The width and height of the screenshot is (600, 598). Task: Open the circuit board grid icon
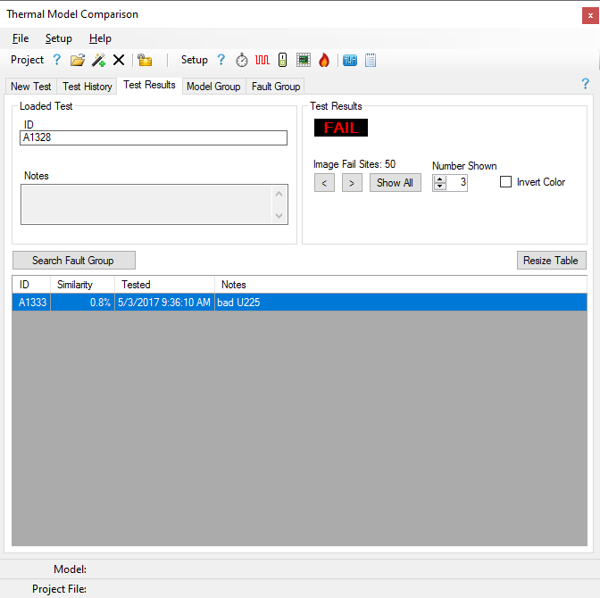click(304, 60)
